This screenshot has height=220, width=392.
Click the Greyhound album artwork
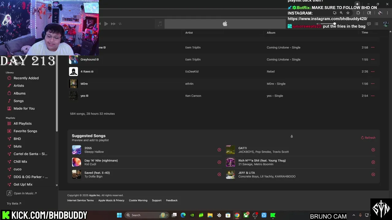pyautogui.click(x=73, y=60)
